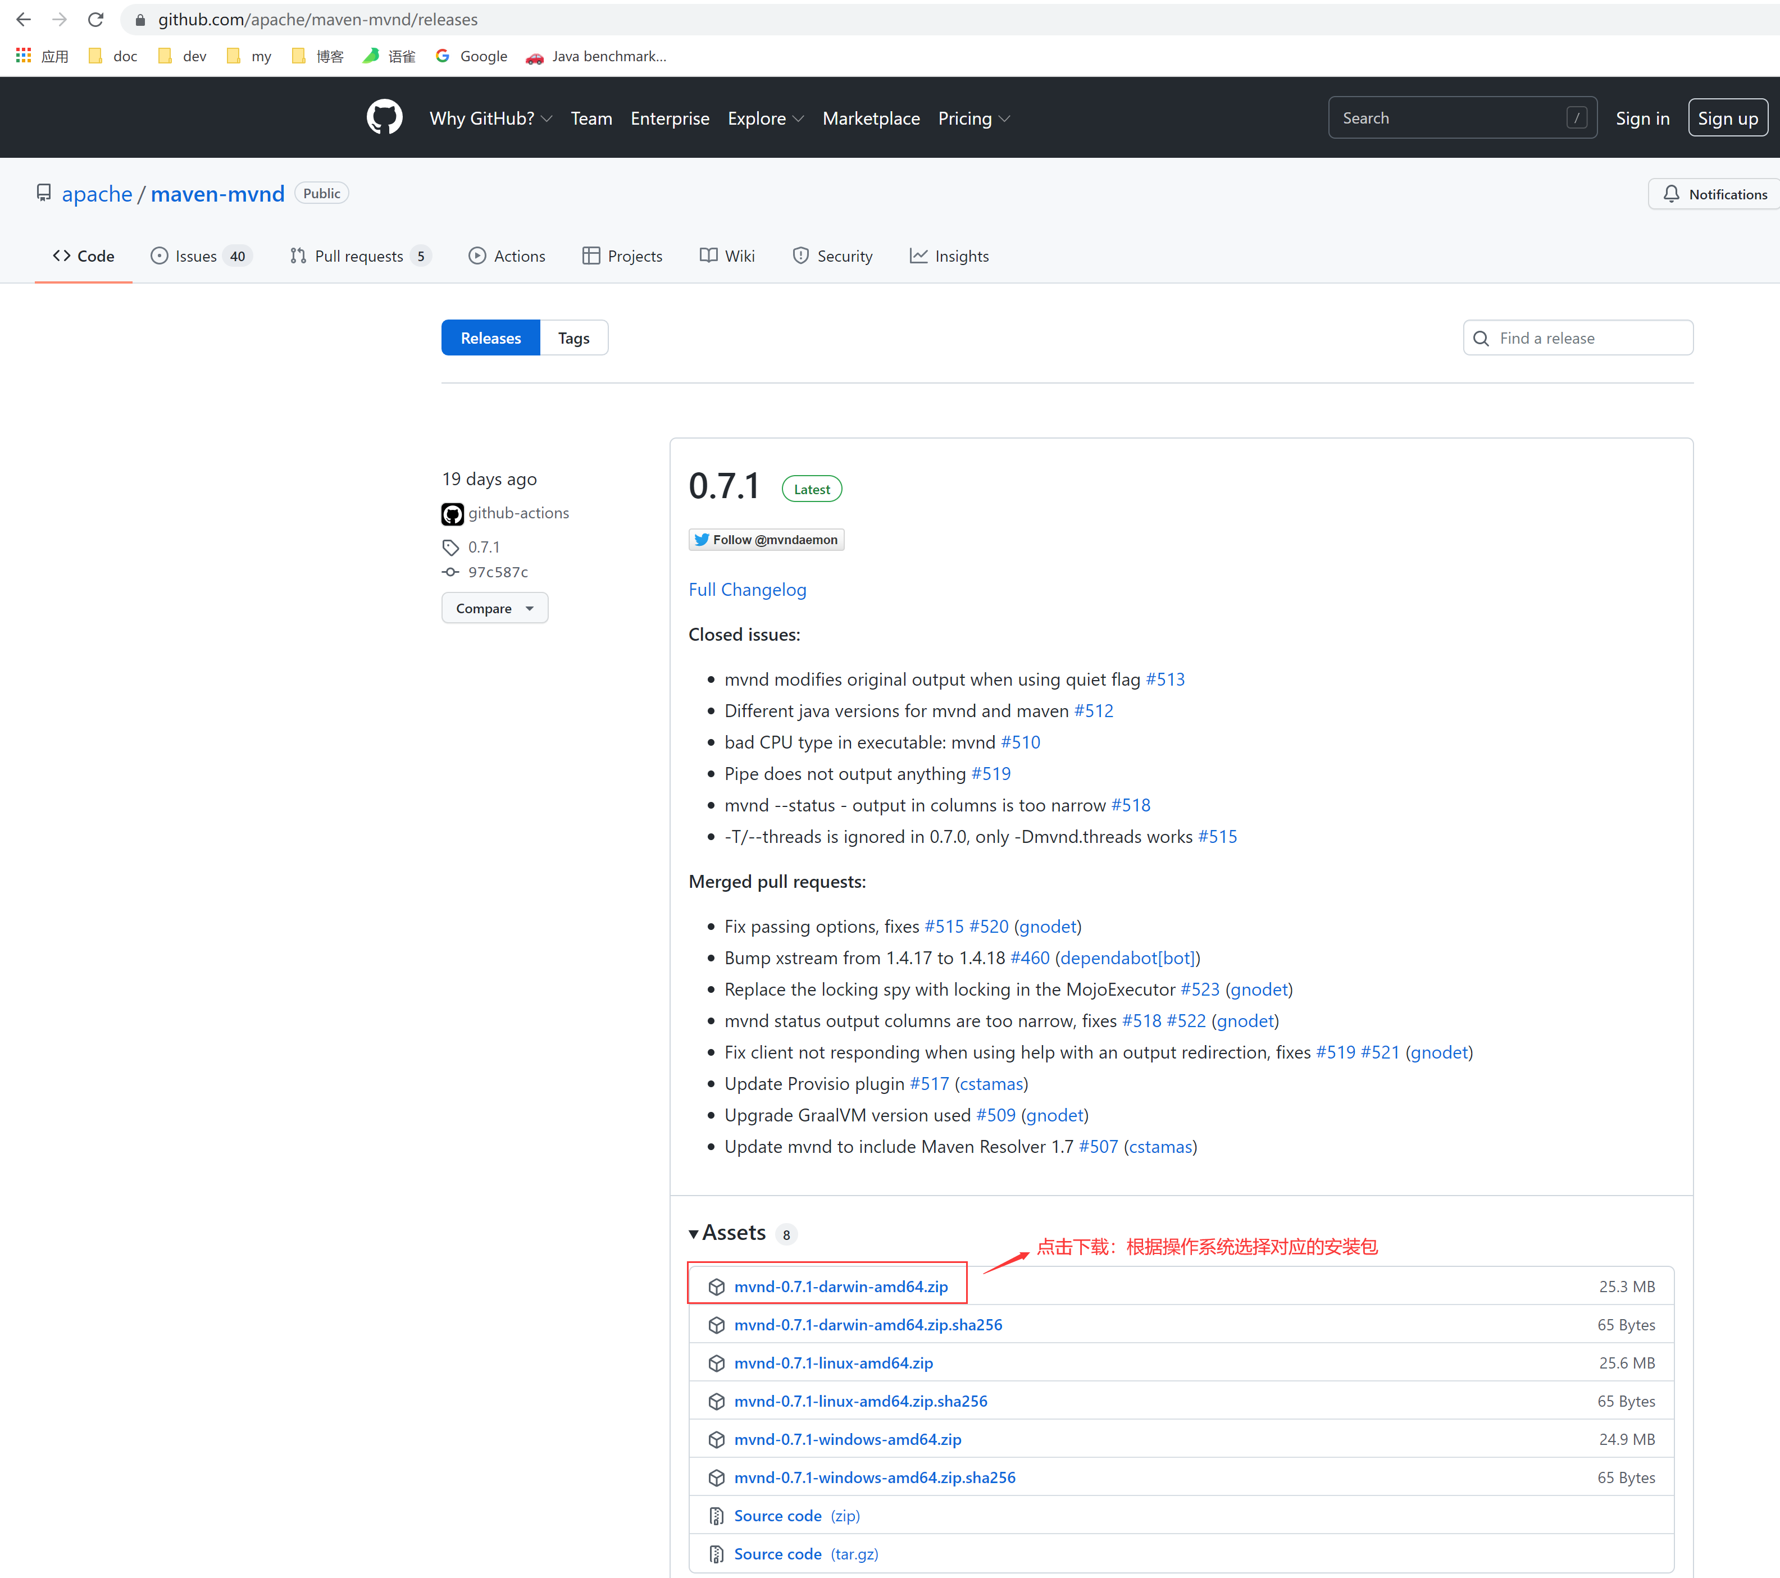Switch to the Tags tab

(573, 338)
